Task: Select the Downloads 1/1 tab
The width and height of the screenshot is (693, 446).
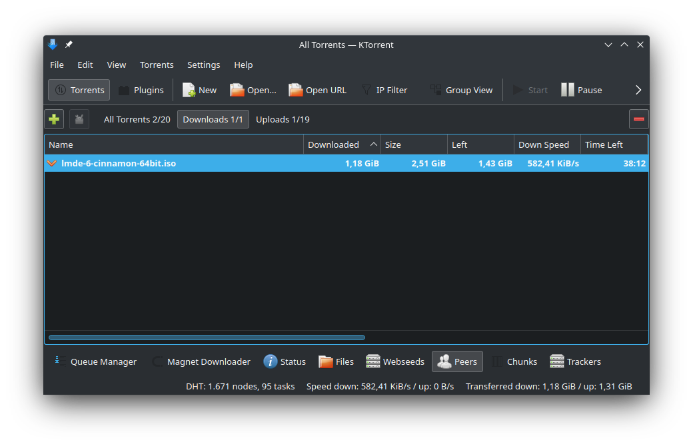Action: pos(213,120)
